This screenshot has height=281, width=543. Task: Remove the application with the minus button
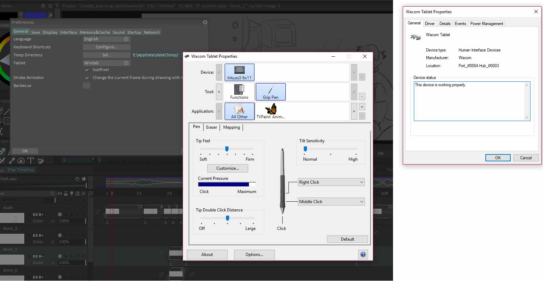(x=362, y=116)
